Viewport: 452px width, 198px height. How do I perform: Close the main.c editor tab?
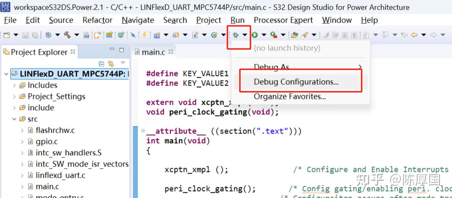171,51
